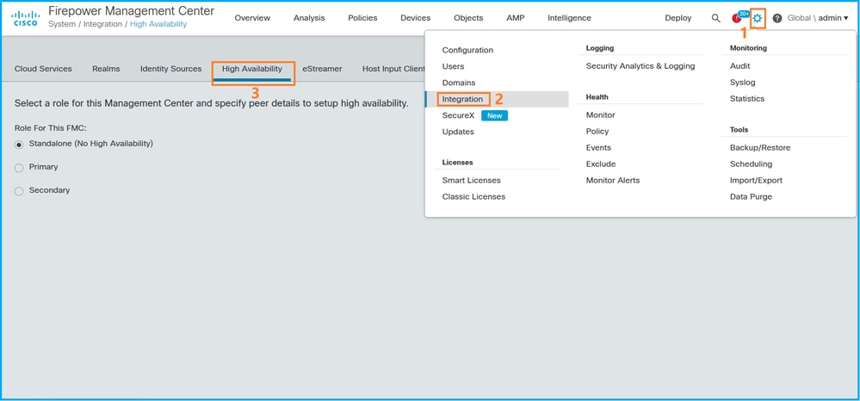Open Syslog under Monitoring
Image resolution: width=860 pixels, height=401 pixels.
[x=743, y=83]
